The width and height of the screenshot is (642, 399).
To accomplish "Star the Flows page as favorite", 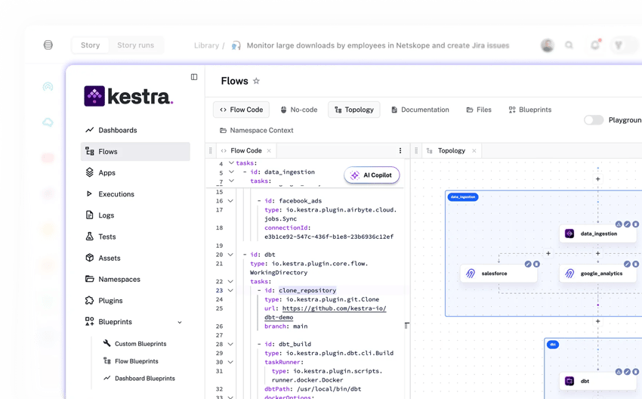I will [x=256, y=82].
